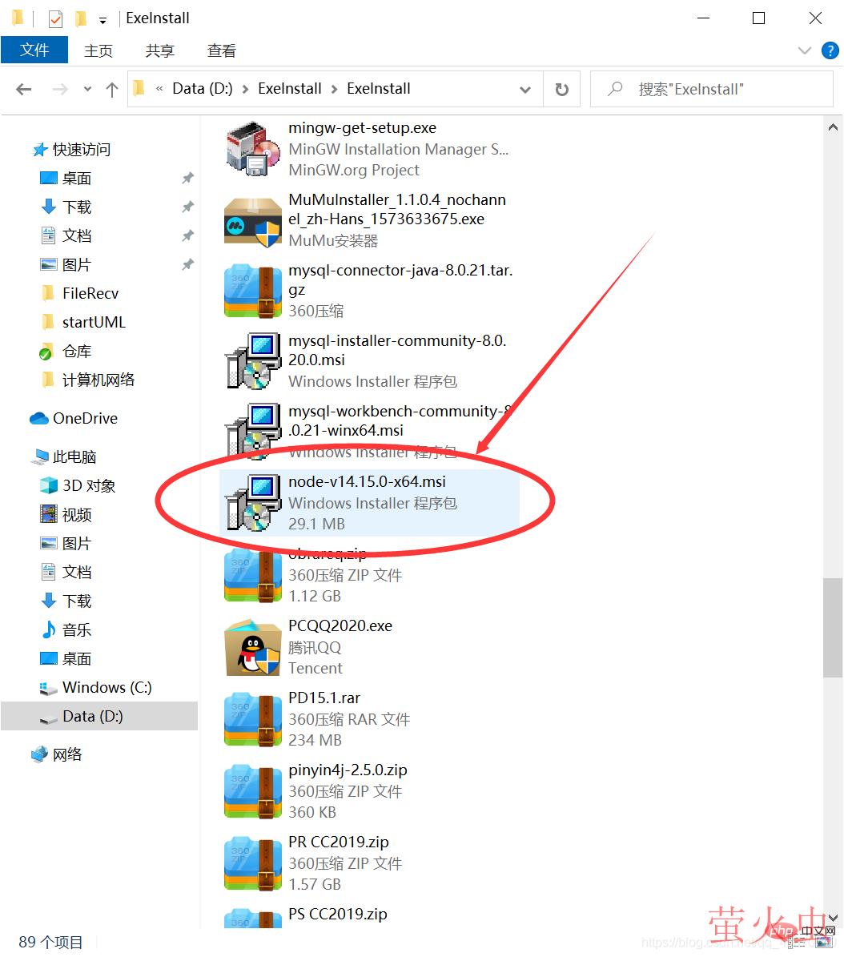Go up one folder level
844x957 pixels.
[x=111, y=90]
